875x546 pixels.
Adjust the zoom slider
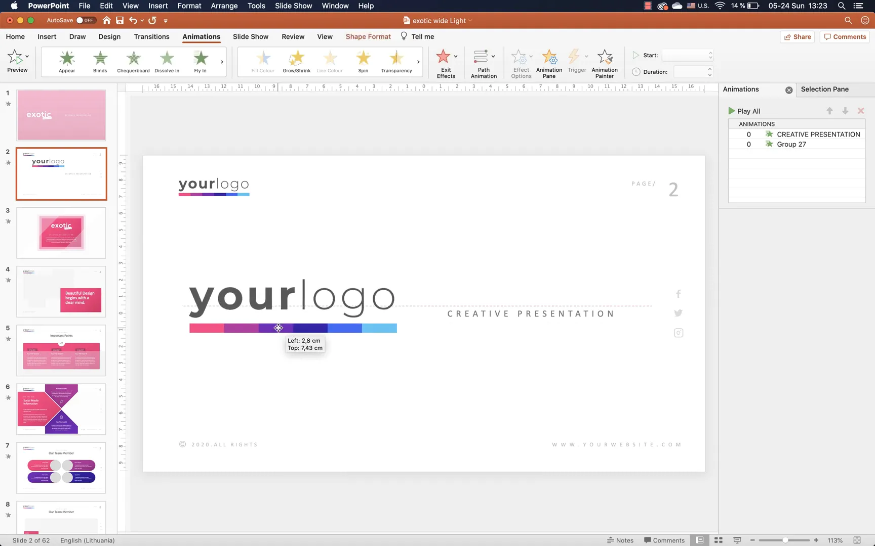tap(784, 540)
